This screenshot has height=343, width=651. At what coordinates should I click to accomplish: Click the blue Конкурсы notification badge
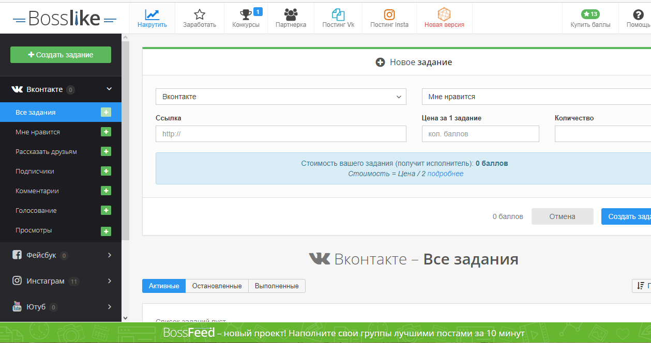click(258, 11)
